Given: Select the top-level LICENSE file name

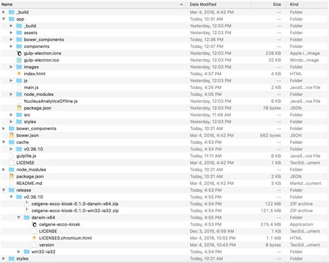Looking at the screenshot, I should point(25,163).
